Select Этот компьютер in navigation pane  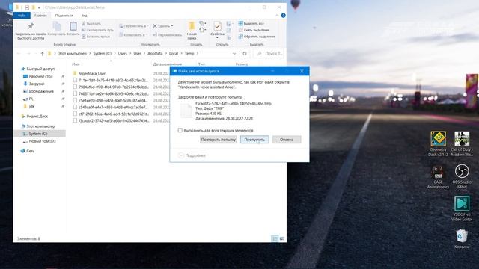[40, 126]
